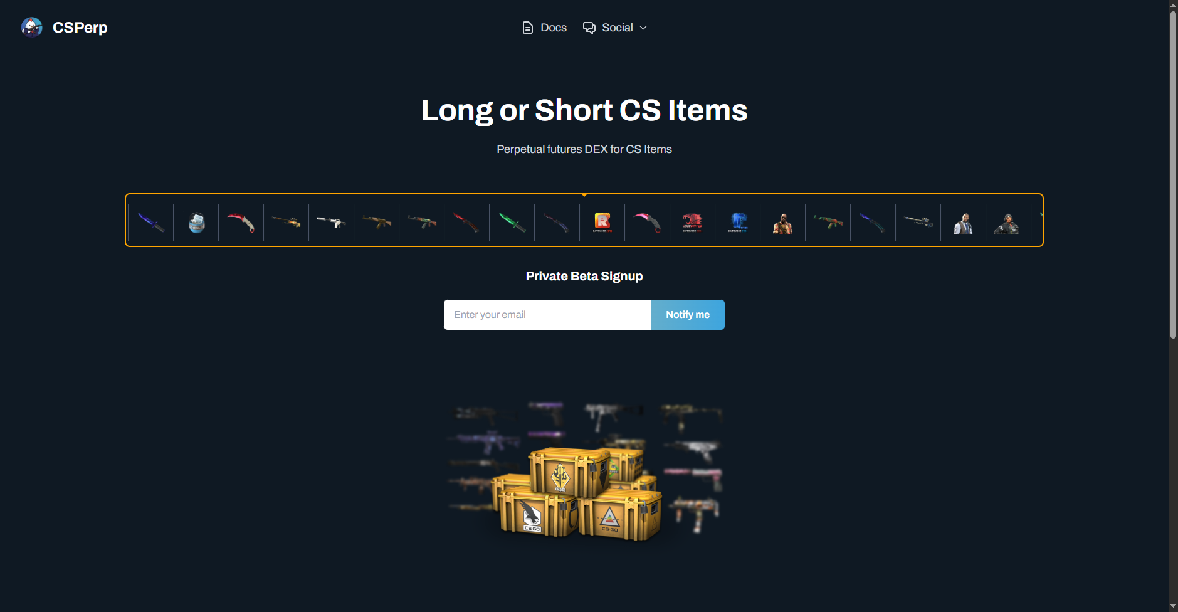Select the shirtless agent character item

782,223
